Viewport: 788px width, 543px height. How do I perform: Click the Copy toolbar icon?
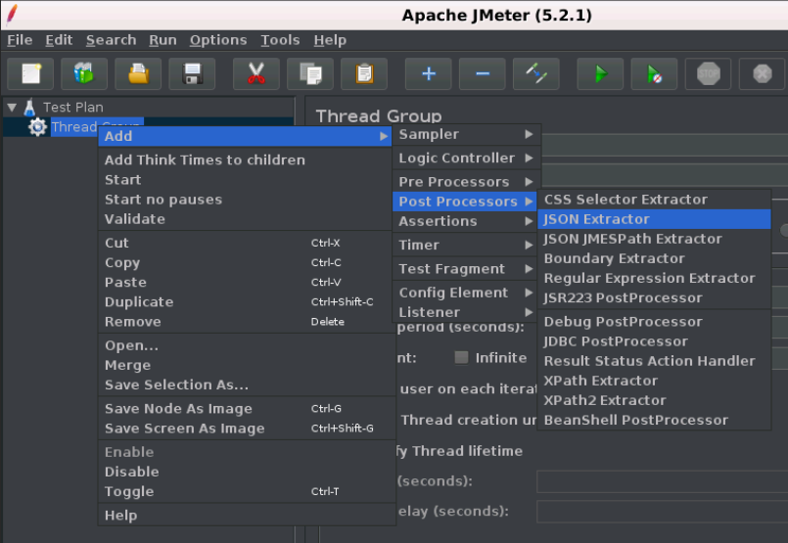click(x=310, y=73)
